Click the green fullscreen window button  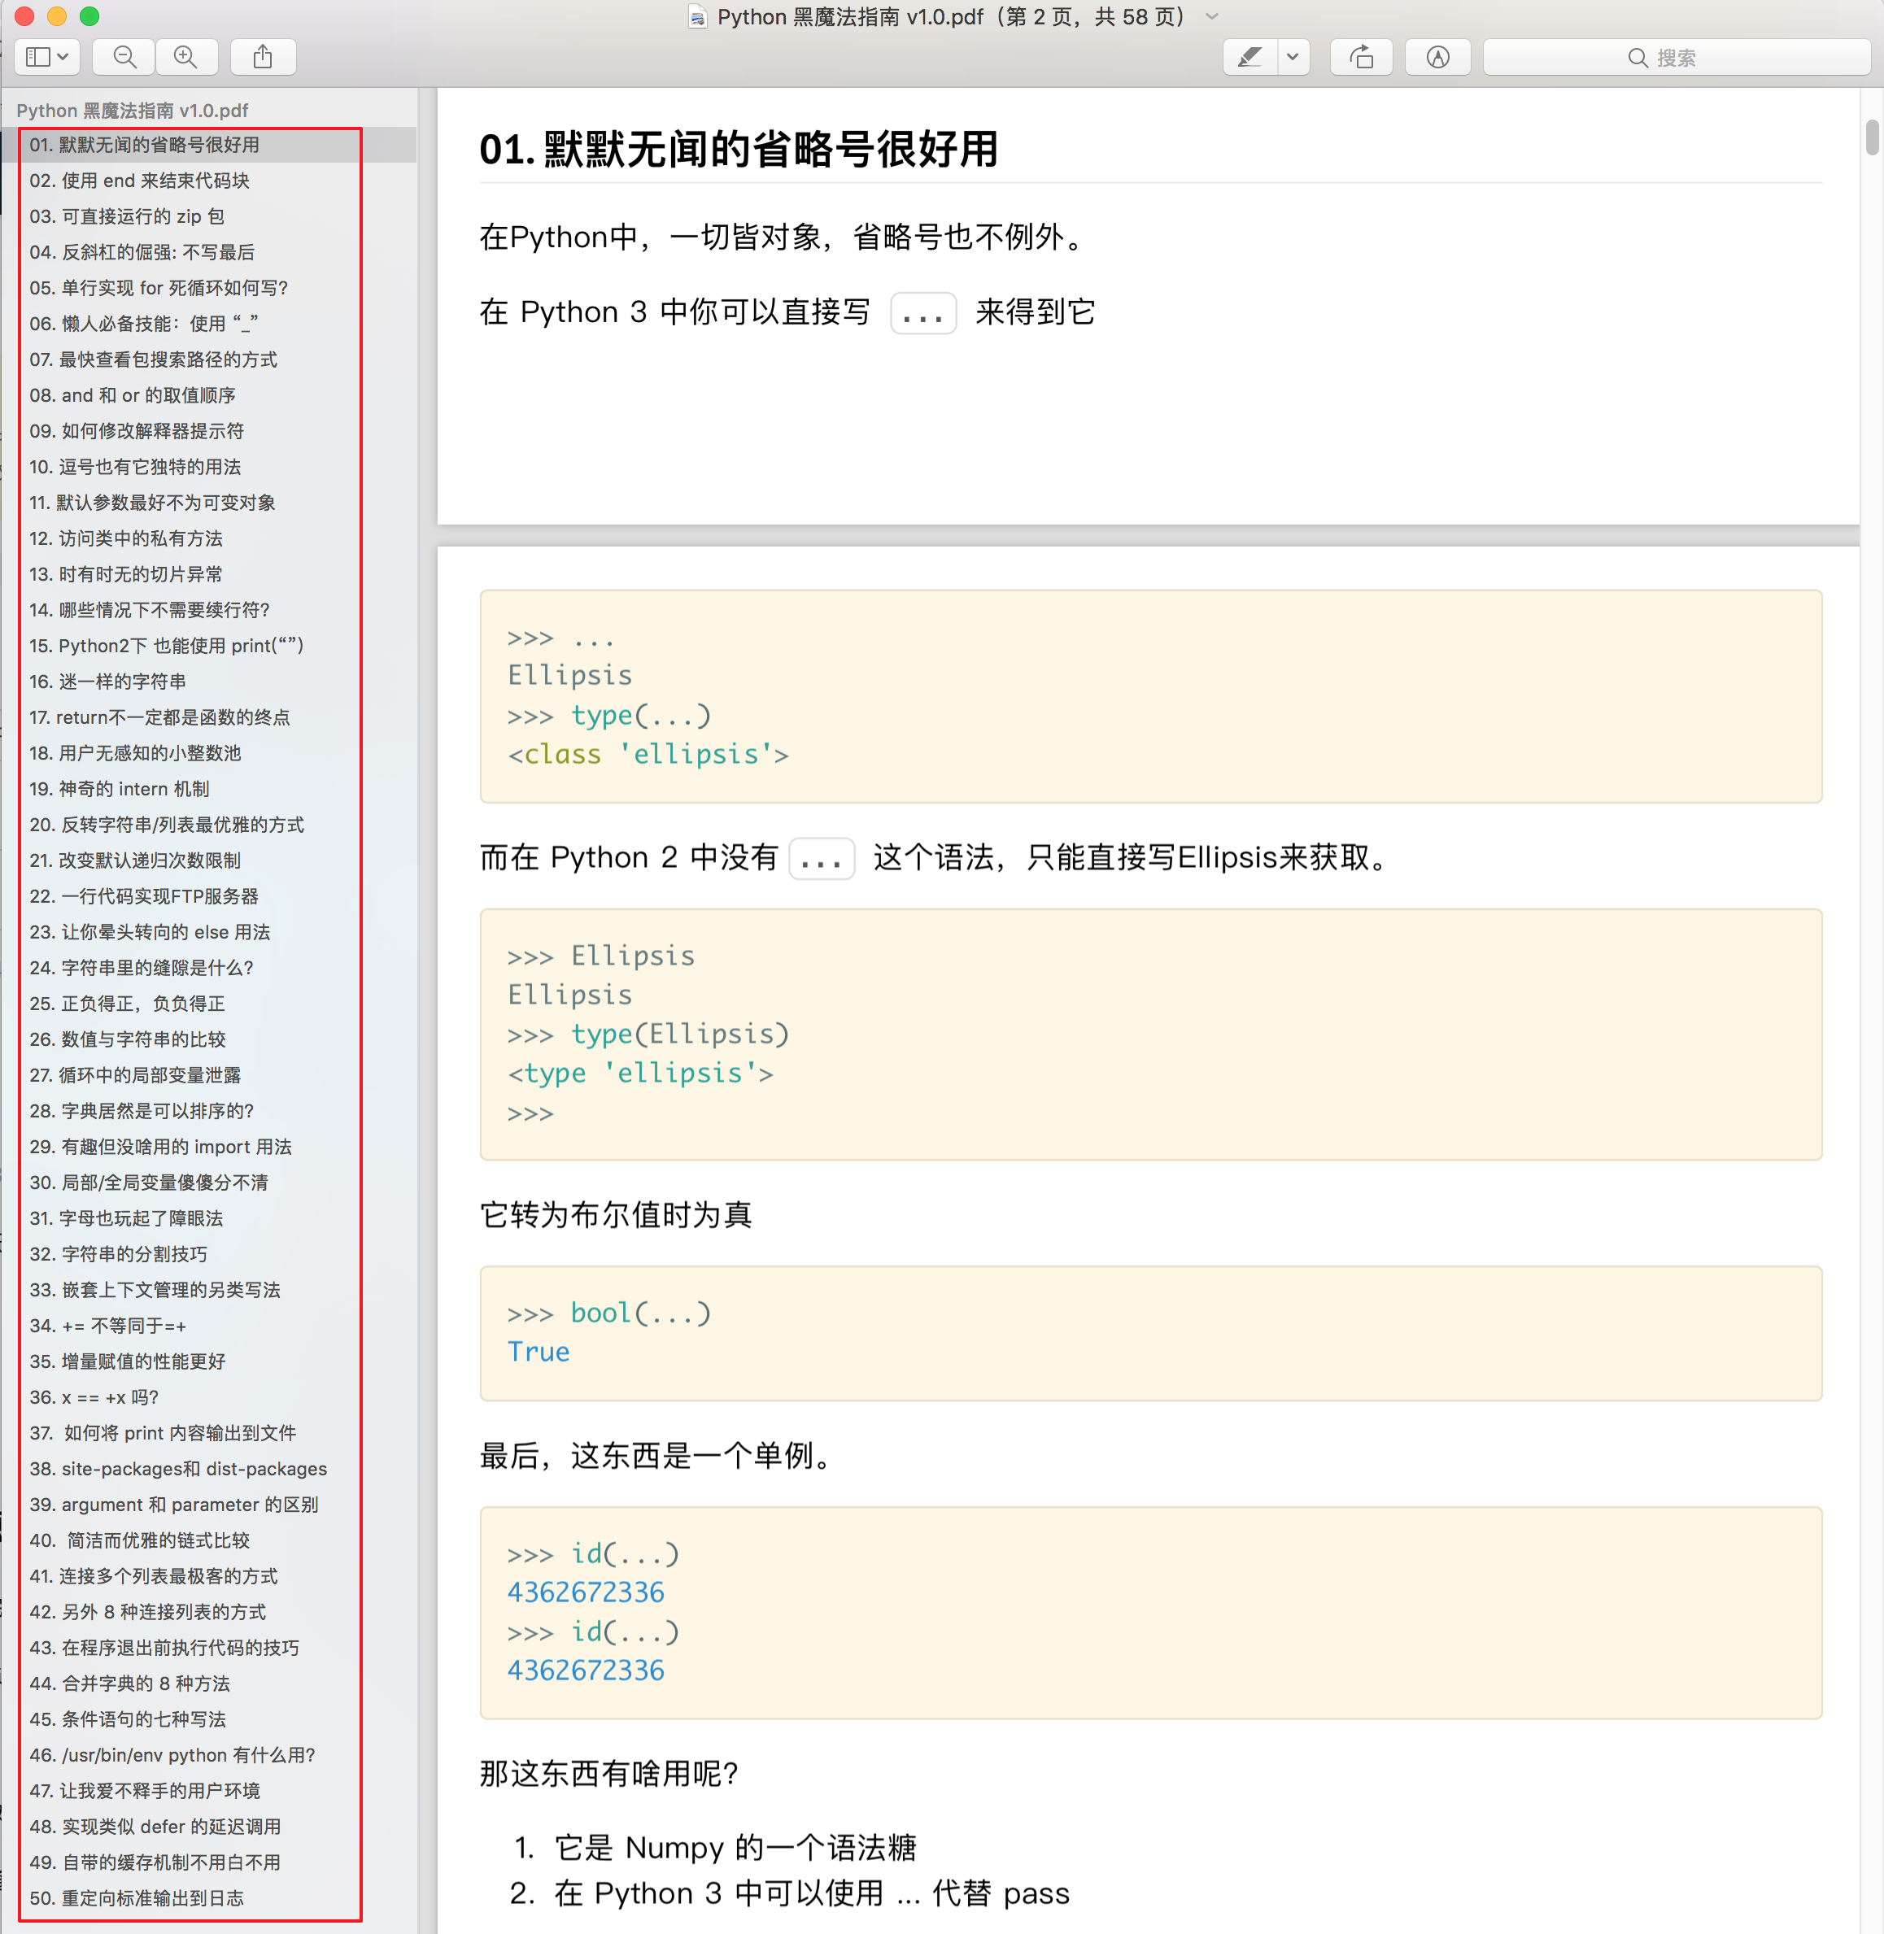click(89, 15)
